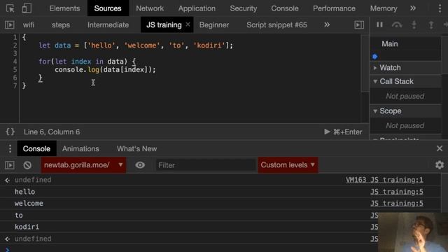Click line number 5 in gutter
Viewport: 448px width, 252px height.
15,69
